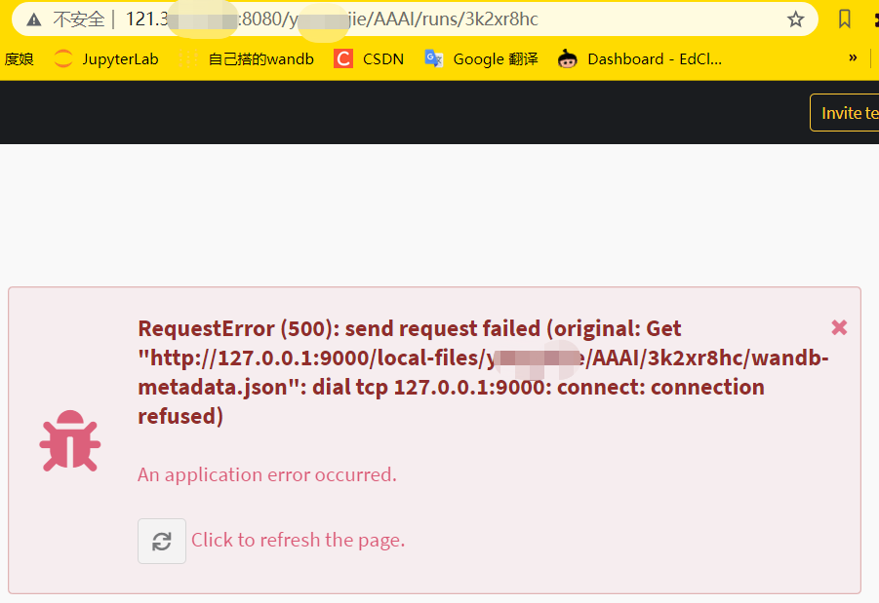Click the bug illustration icon
The height and width of the screenshot is (603, 879).
coord(68,440)
